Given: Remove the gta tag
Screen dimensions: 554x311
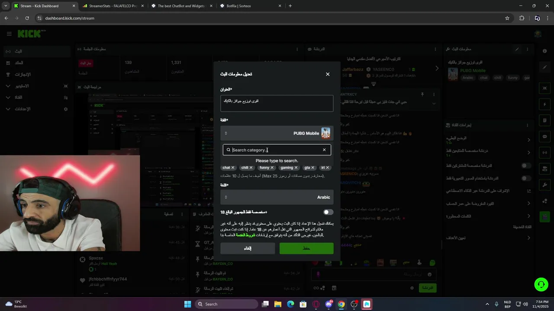Looking at the screenshot, I should [x=313, y=168].
